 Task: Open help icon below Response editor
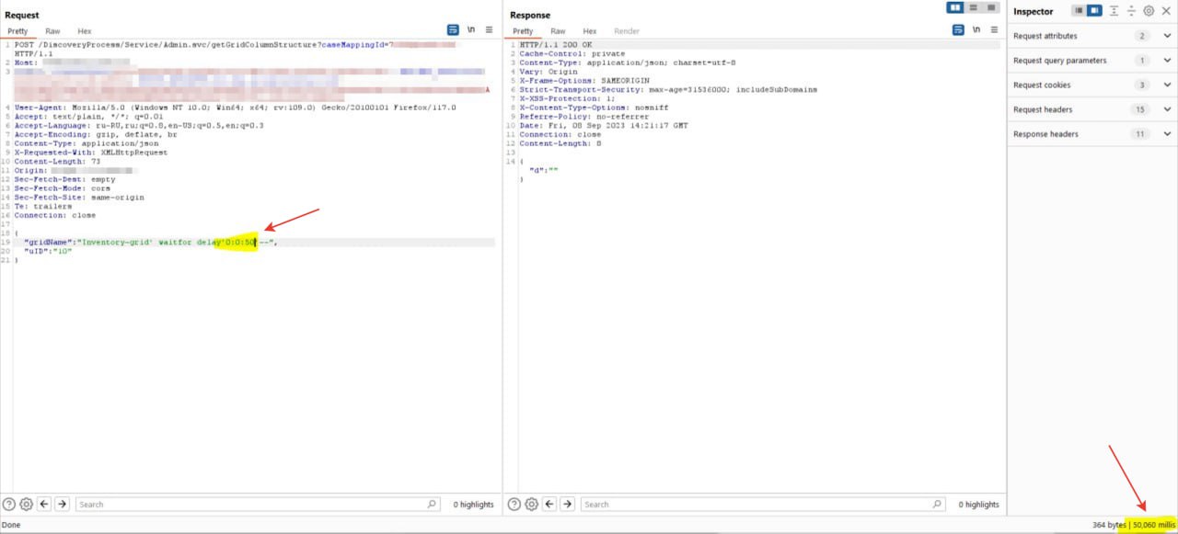(514, 504)
